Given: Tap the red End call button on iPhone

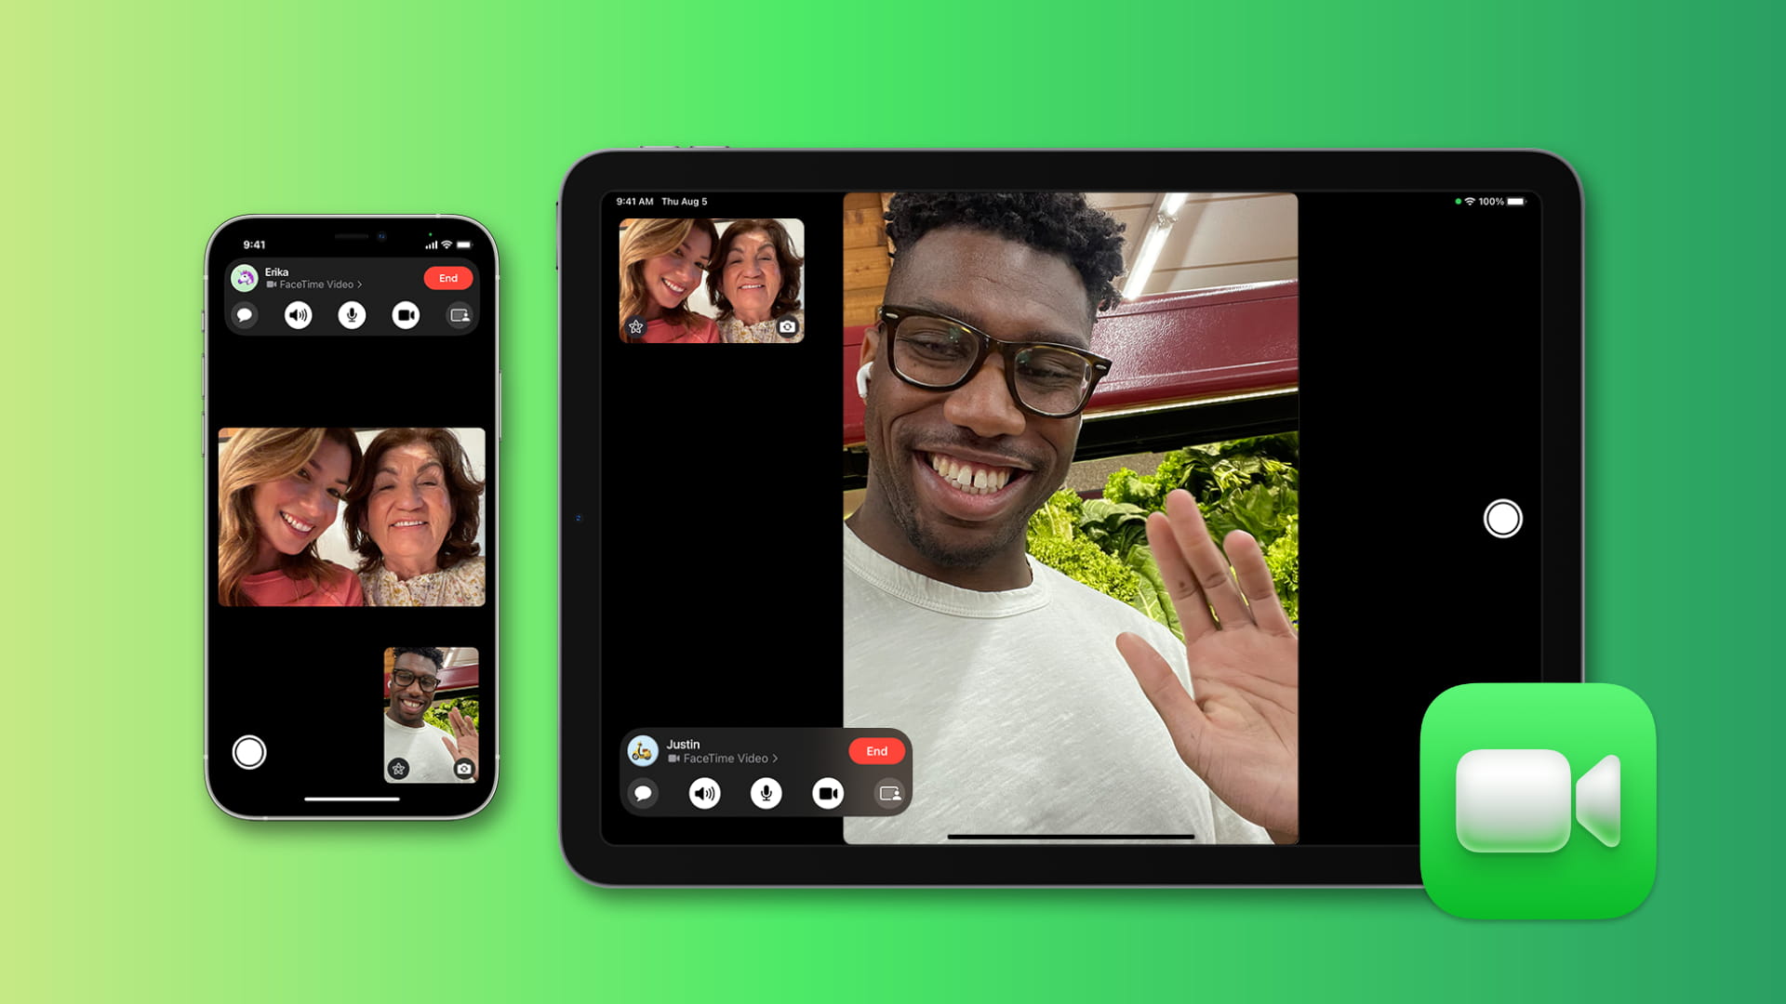Looking at the screenshot, I should [x=447, y=278].
